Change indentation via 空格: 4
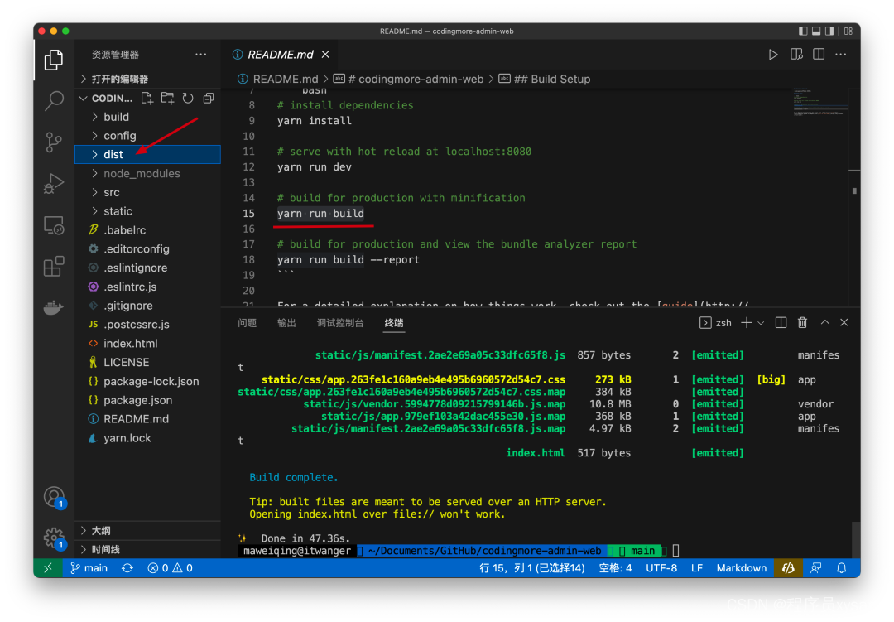The height and width of the screenshot is (622, 894). click(x=615, y=568)
